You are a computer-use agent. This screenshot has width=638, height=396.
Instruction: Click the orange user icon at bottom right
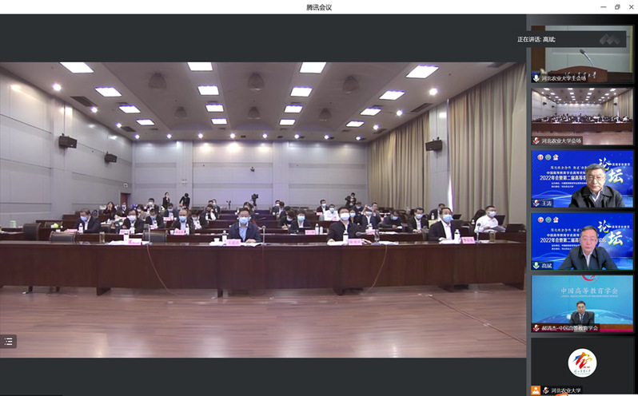coord(536,390)
